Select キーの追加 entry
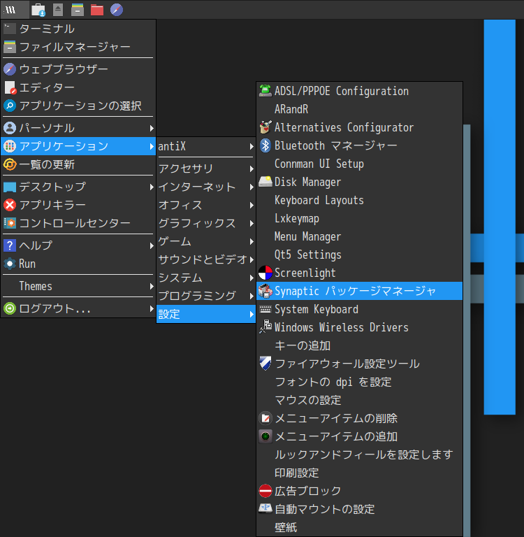This screenshot has height=537, width=524. [x=359, y=345]
